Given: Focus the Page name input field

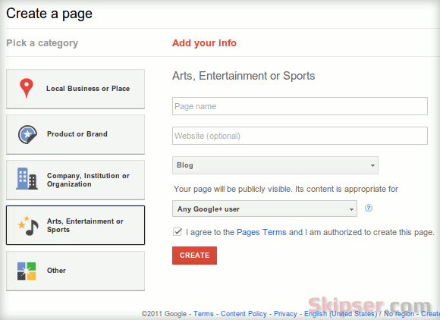Looking at the screenshot, I should coord(300,106).
